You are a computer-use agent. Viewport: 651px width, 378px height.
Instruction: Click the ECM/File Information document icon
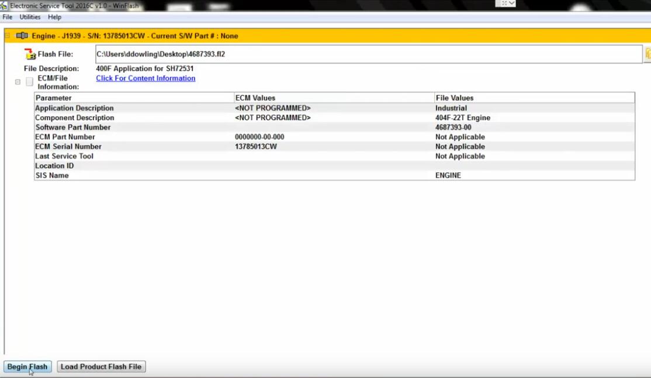coord(29,82)
